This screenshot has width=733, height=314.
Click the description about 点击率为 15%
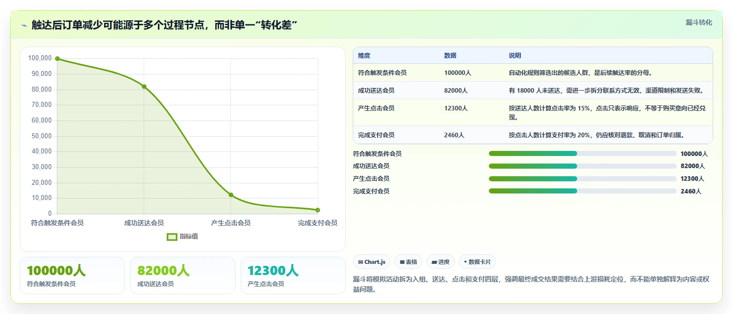click(x=608, y=113)
